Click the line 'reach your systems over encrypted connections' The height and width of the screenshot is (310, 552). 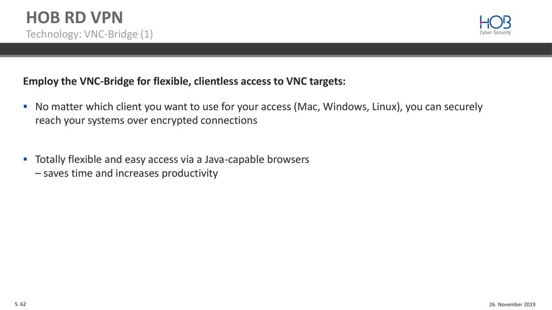pyautogui.click(x=146, y=121)
